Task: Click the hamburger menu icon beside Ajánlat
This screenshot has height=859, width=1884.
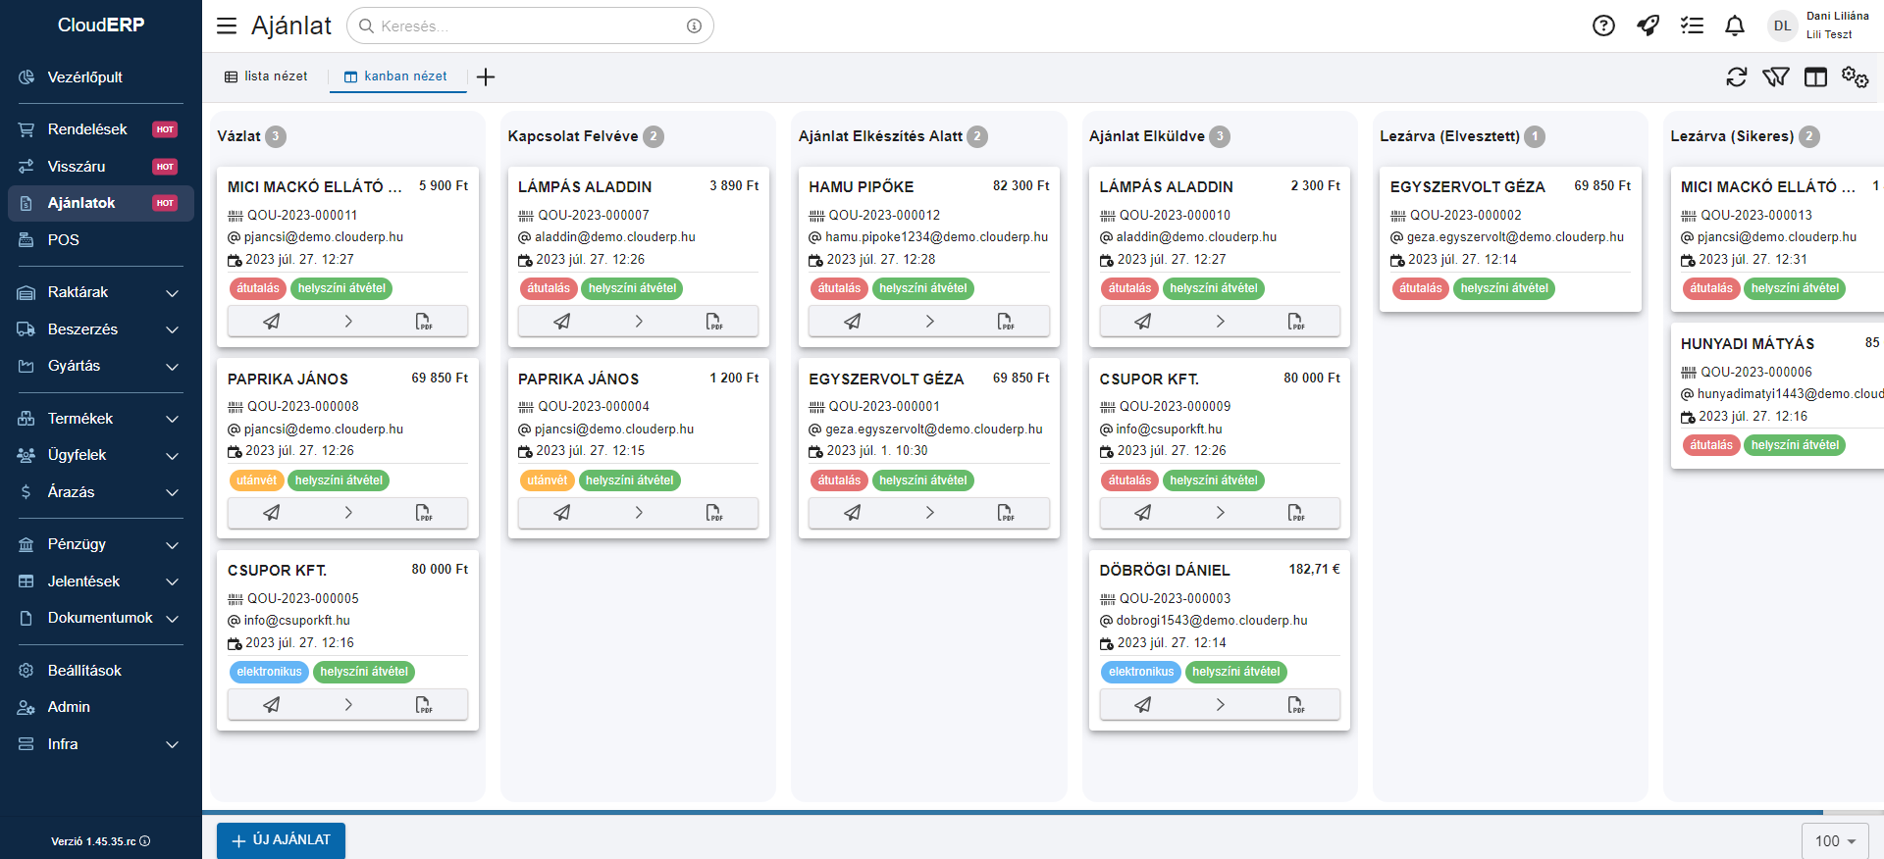Action: click(x=227, y=25)
